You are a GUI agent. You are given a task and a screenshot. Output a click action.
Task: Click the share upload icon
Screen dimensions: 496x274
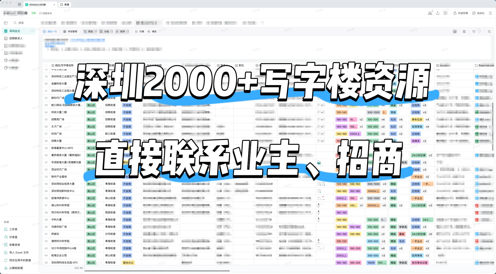(x=438, y=13)
